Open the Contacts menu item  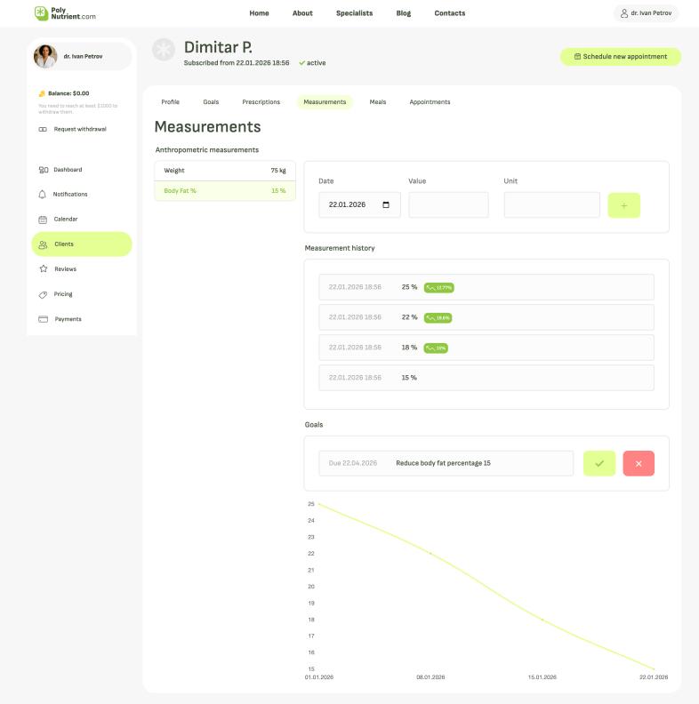click(x=450, y=13)
